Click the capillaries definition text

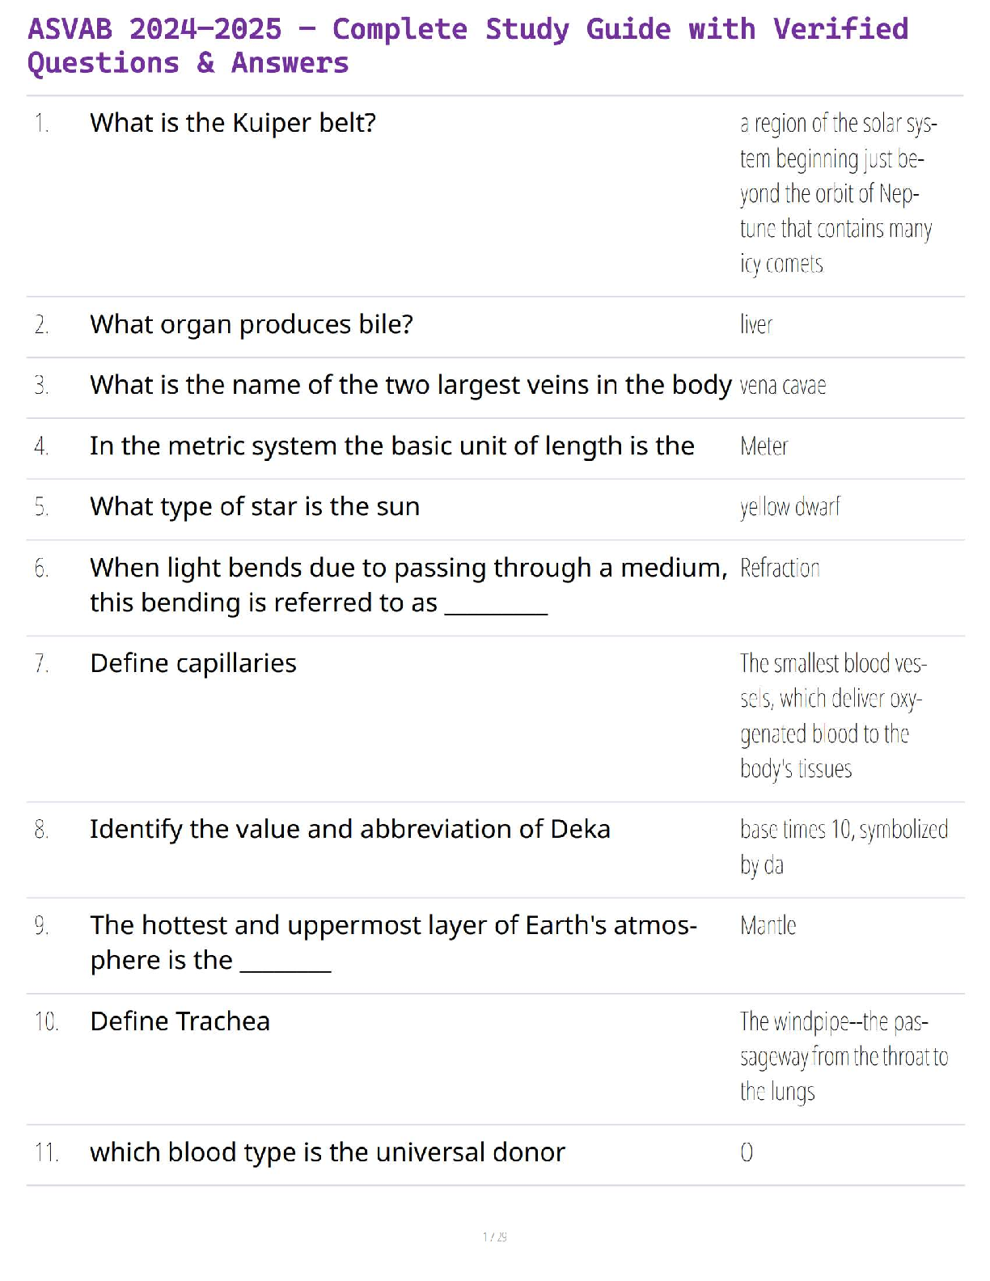click(x=831, y=716)
